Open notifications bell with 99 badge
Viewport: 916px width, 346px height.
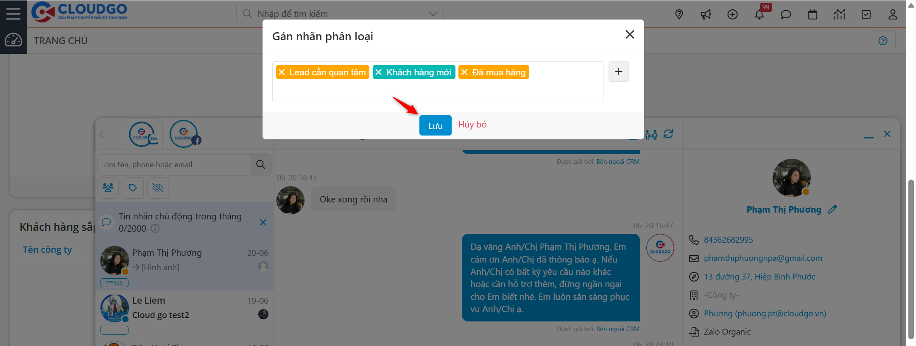point(759,14)
